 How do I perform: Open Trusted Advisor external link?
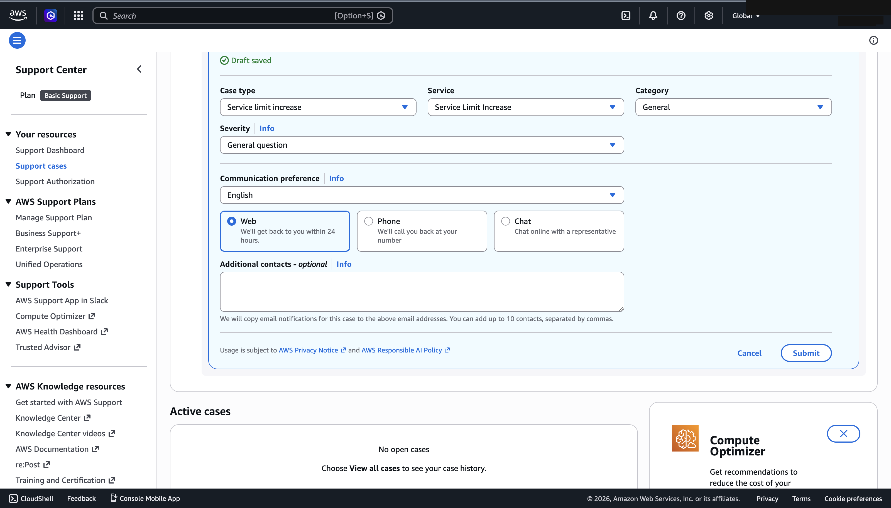48,347
